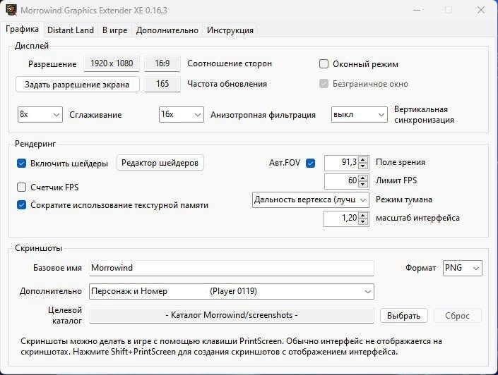This screenshot has width=498, height=375.
Task: Open the Редактор шейдеров
Action: coord(160,163)
